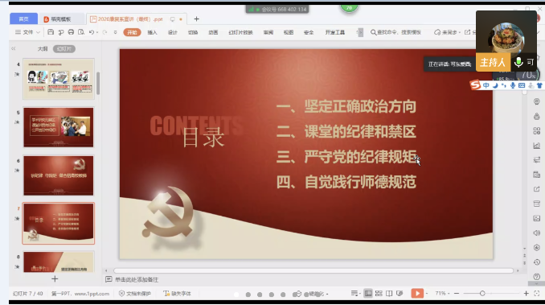Collapse the slide thumbnail panel with chevrons
This screenshot has height=305, width=545.
pos(13,49)
